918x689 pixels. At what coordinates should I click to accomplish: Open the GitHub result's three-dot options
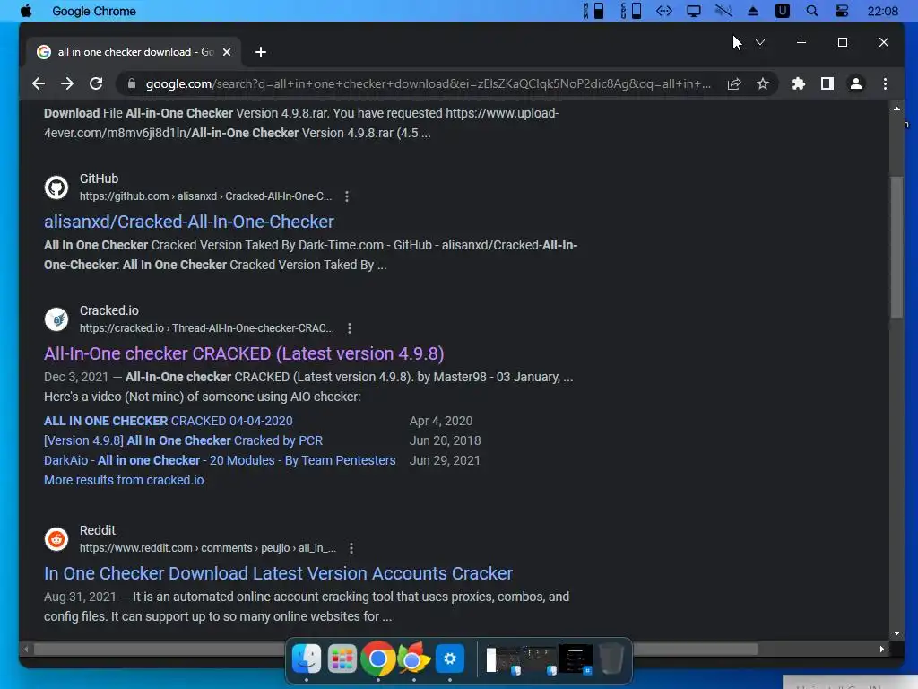click(347, 196)
